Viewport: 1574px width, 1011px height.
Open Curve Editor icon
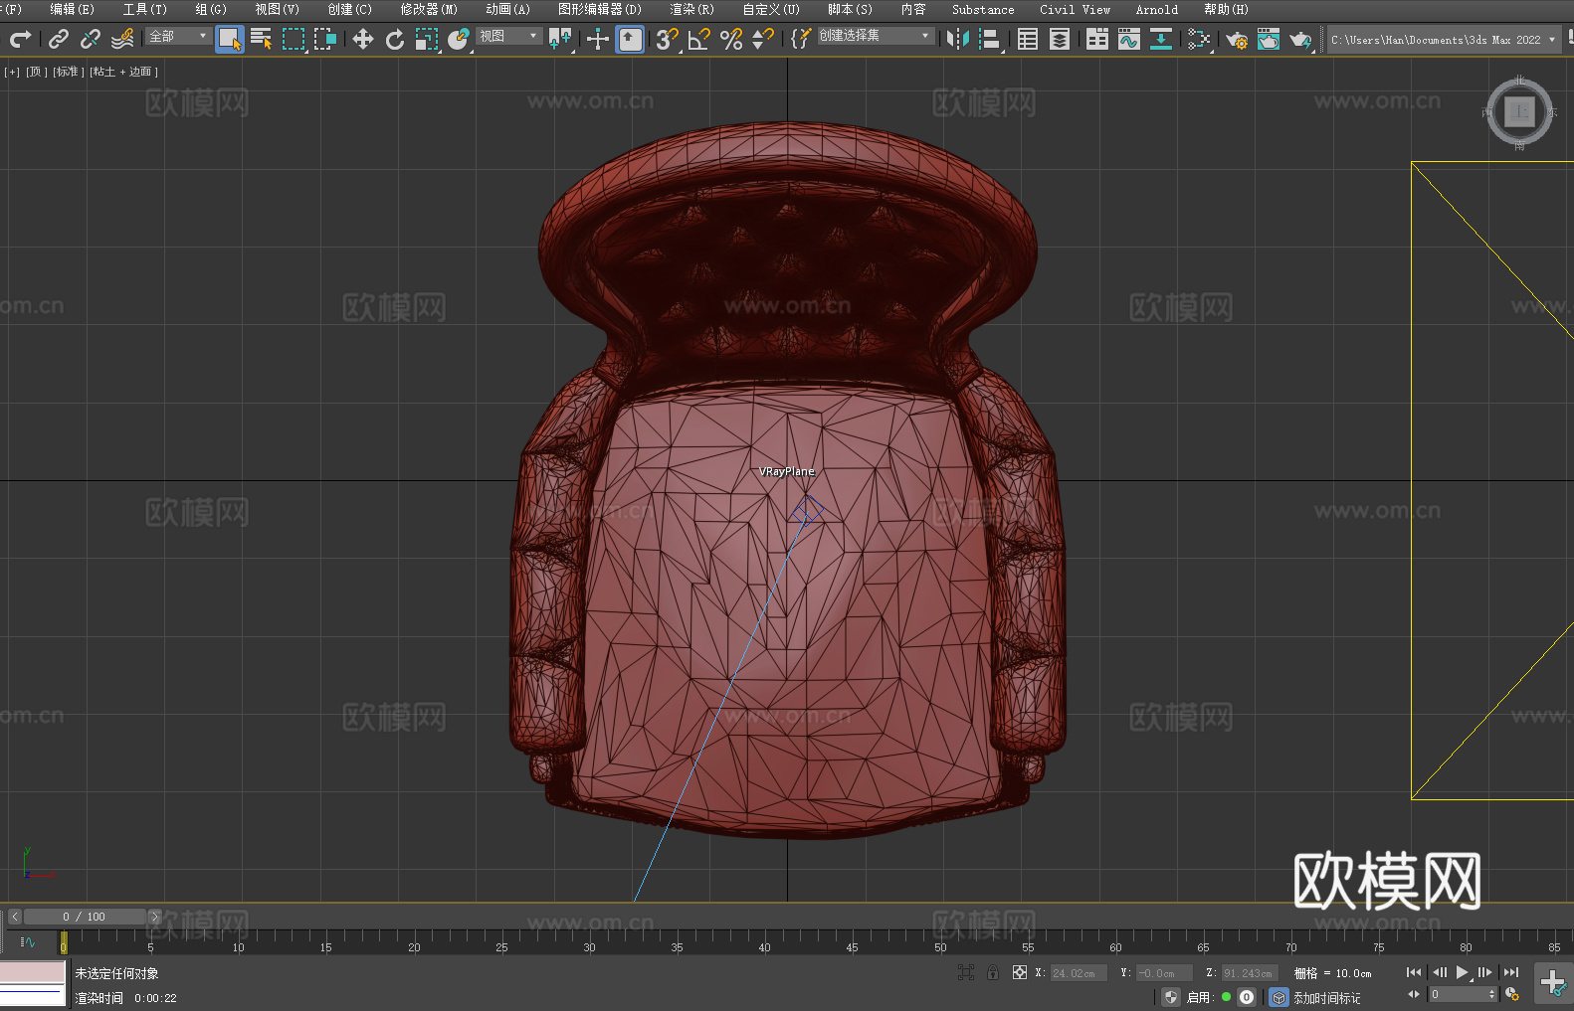click(x=1129, y=39)
